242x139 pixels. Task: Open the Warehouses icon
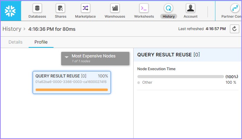115,8
